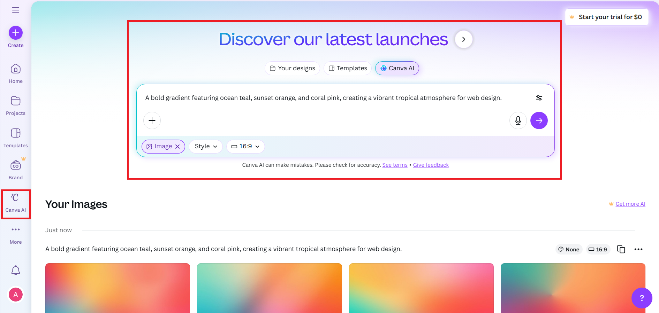Start voice input with the microphone

(x=518, y=120)
